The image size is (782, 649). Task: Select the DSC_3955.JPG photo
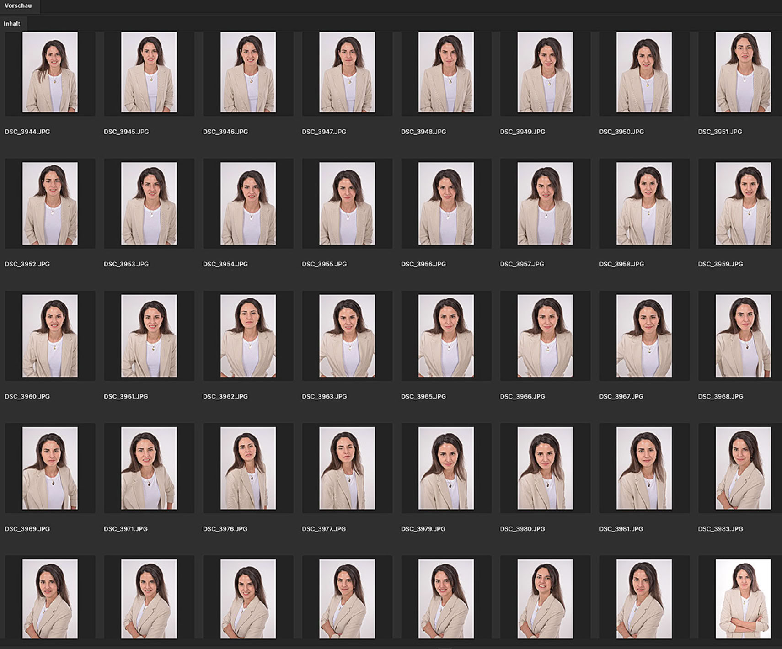(347, 203)
